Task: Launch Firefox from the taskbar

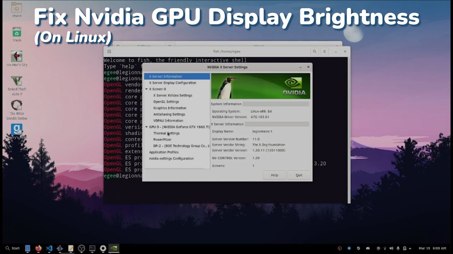Action: [x=38, y=248]
